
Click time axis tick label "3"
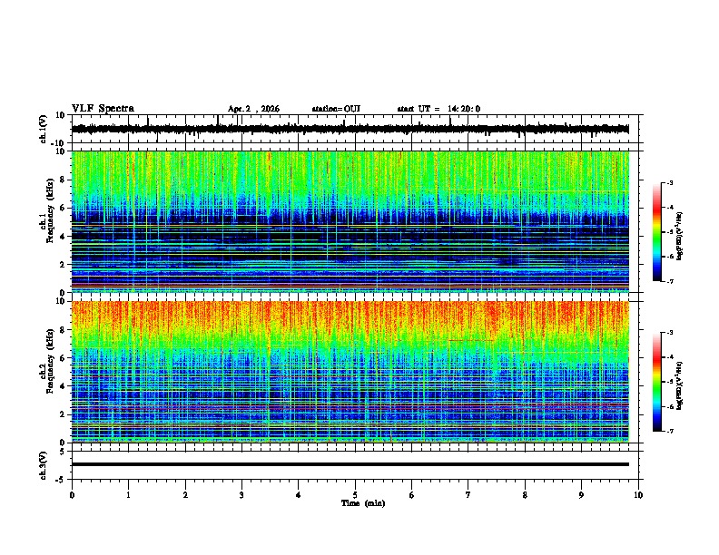tap(241, 495)
